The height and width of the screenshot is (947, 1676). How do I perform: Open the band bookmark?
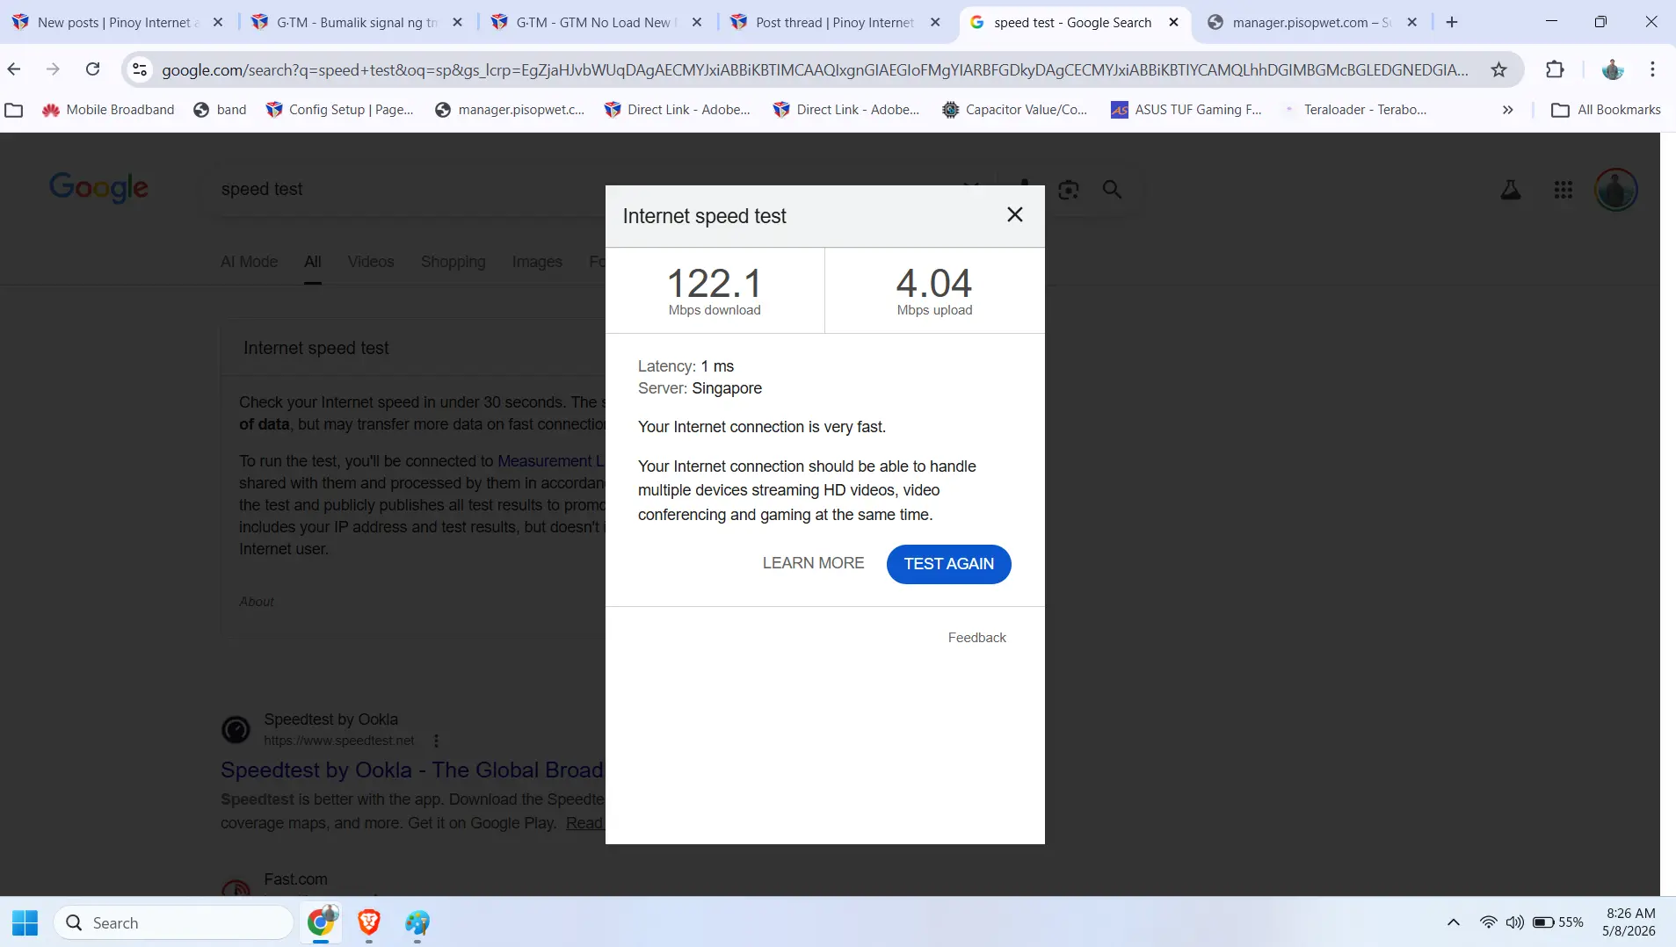(220, 110)
